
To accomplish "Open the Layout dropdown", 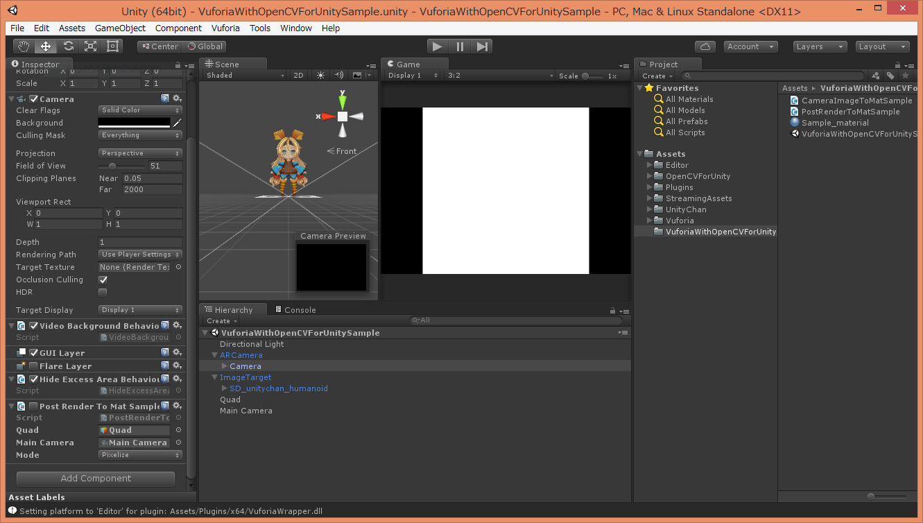I will (882, 46).
